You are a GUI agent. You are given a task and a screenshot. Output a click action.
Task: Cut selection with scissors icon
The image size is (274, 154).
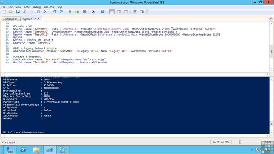tap(24, 12)
